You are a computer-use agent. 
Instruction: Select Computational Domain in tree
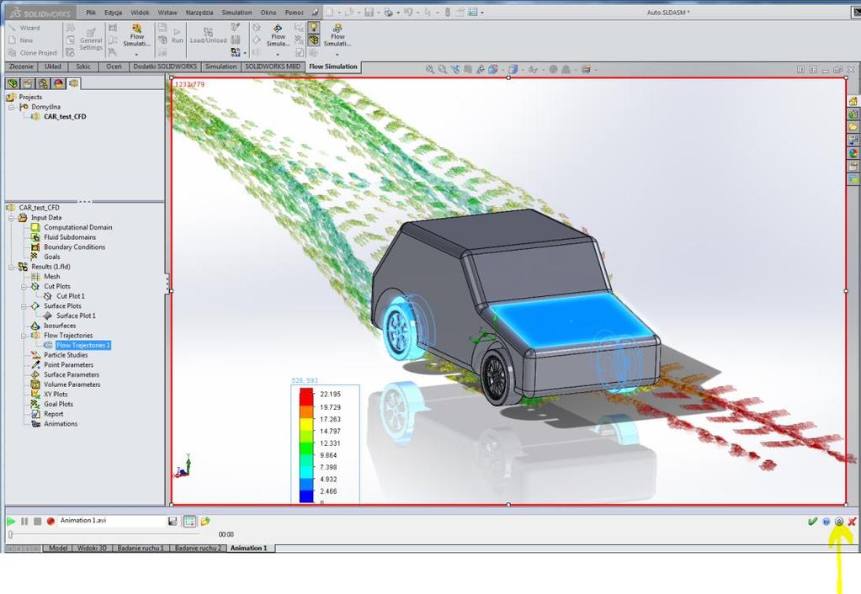78,227
